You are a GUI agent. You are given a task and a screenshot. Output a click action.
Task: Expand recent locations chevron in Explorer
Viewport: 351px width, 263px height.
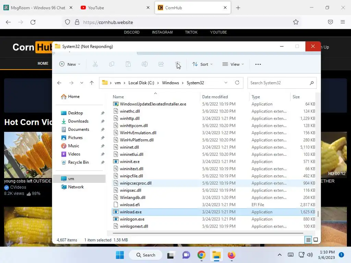[x=82, y=83]
